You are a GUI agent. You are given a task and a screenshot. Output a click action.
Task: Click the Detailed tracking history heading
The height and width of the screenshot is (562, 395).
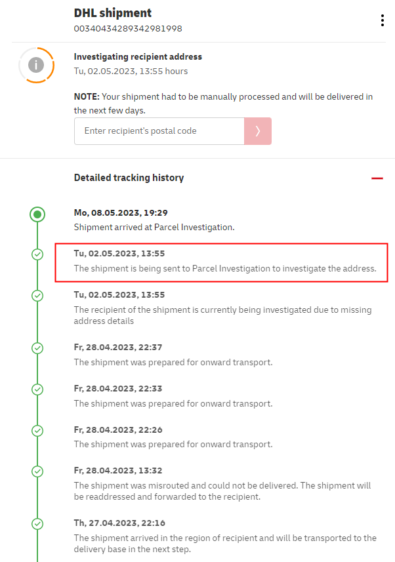(129, 178)
